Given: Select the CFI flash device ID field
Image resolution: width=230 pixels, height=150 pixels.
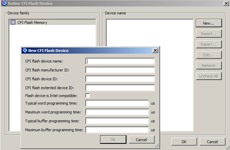Looking at the screenshot, I should 120,79.
